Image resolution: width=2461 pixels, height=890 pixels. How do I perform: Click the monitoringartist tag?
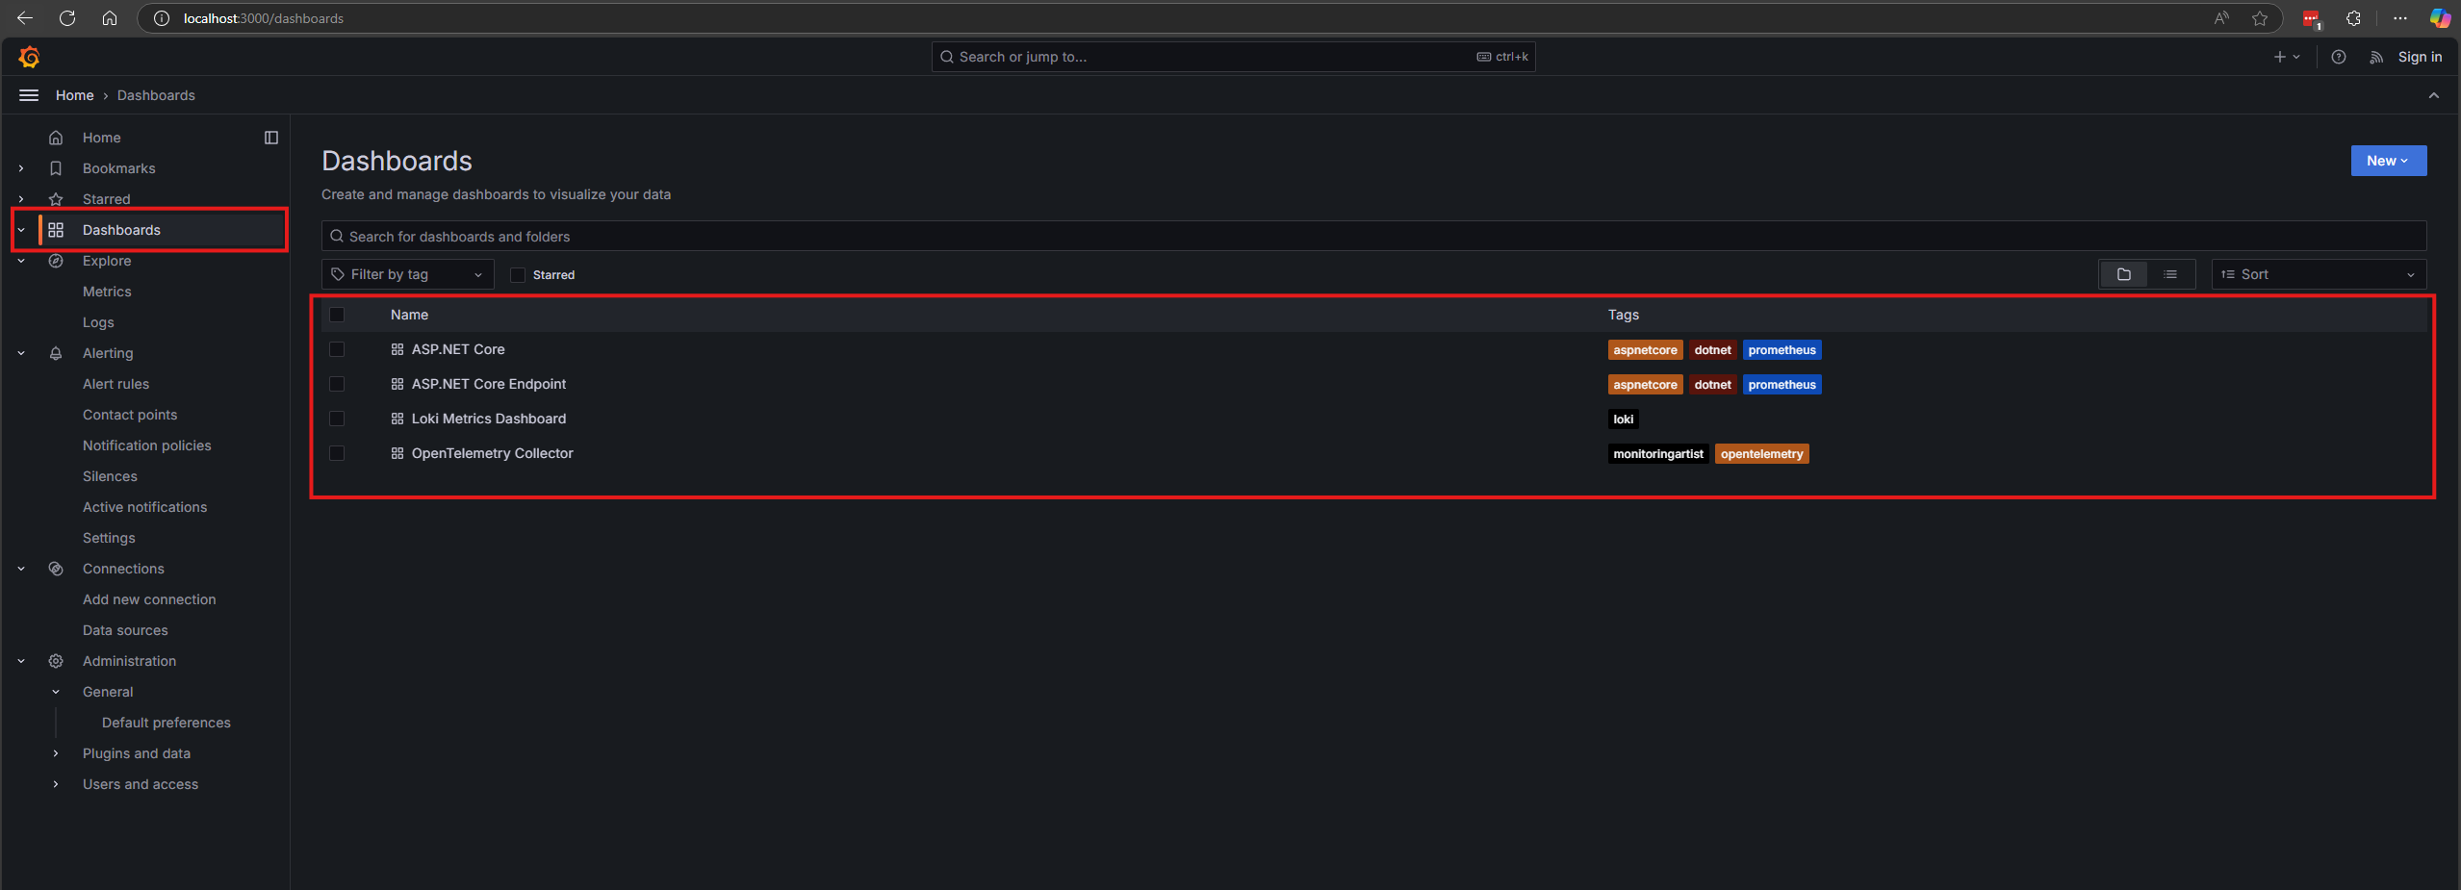pyautogui.click(x=1657, y=453)
